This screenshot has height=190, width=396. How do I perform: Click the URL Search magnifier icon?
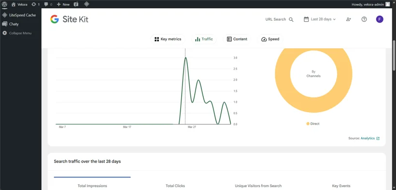pos(291,19)
